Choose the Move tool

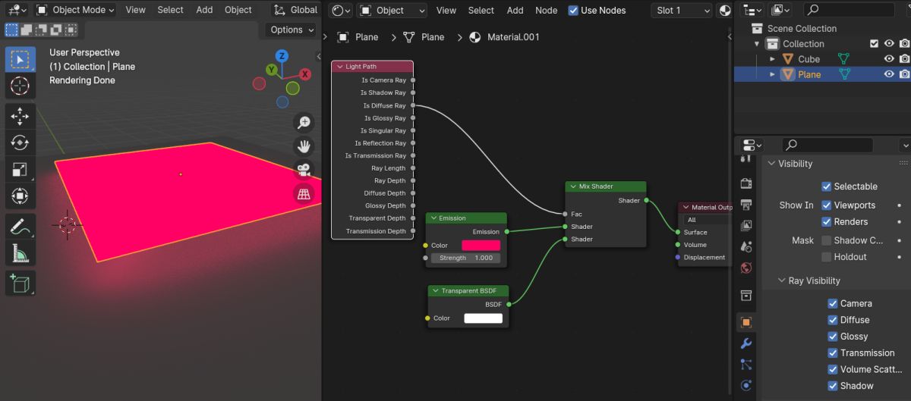[20, 116]
